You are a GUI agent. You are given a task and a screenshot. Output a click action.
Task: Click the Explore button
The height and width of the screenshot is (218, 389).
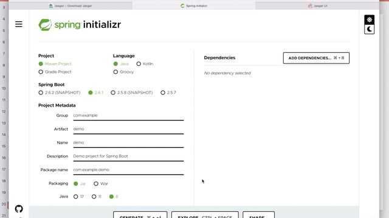point(205,215)
